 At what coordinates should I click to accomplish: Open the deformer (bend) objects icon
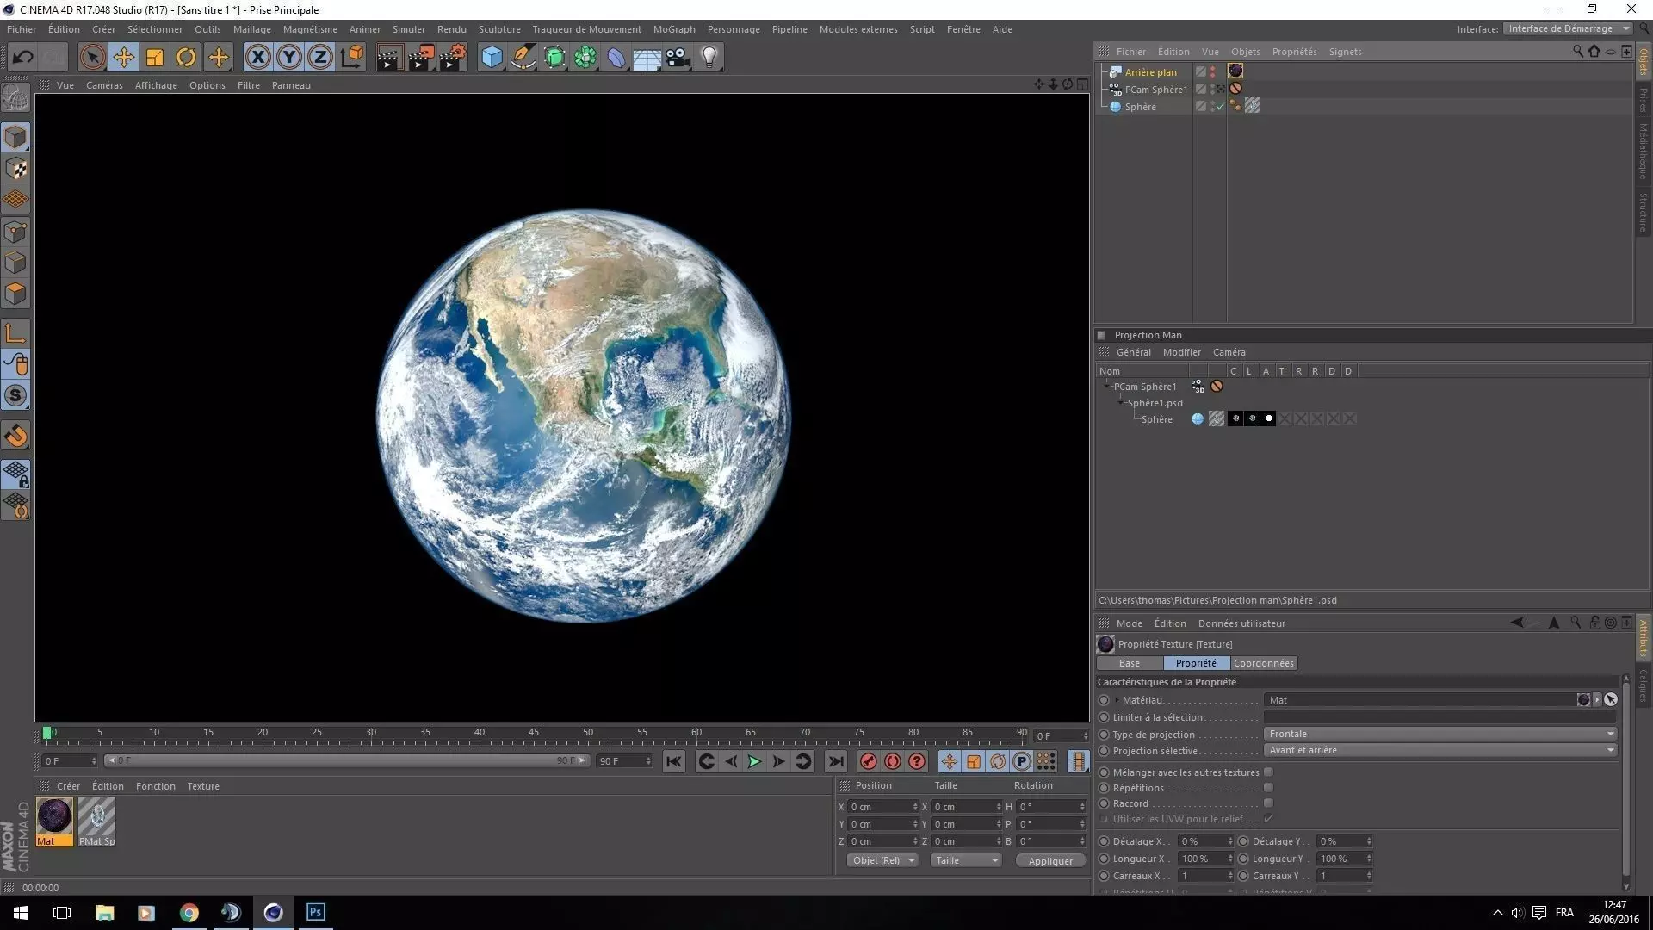616,58
